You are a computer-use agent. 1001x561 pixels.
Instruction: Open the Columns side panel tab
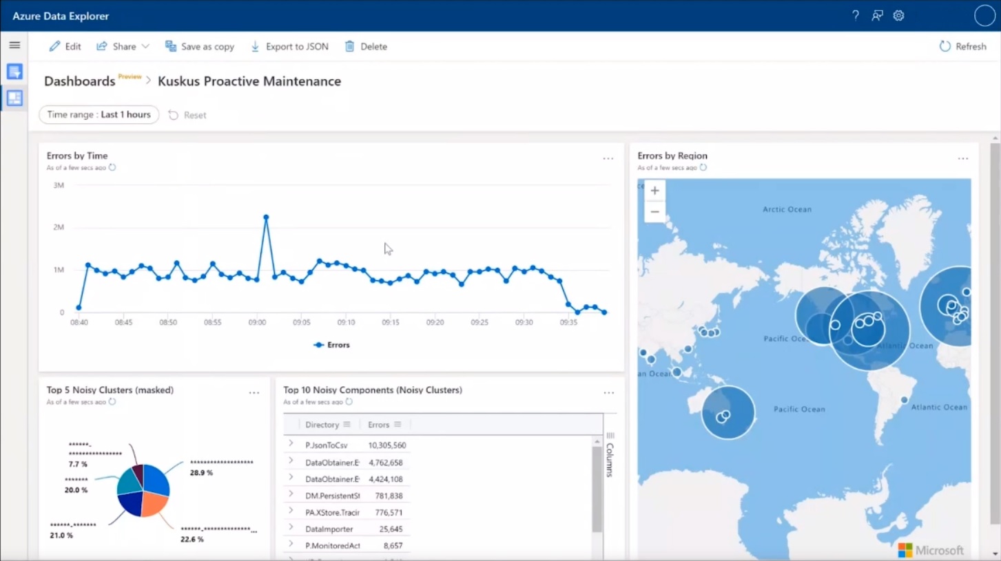pos(610,456)
